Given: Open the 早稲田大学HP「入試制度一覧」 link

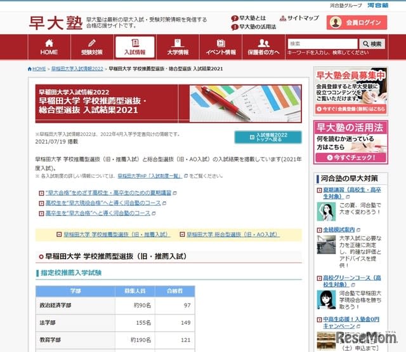Looking at the screenshot, I should 150,176.
